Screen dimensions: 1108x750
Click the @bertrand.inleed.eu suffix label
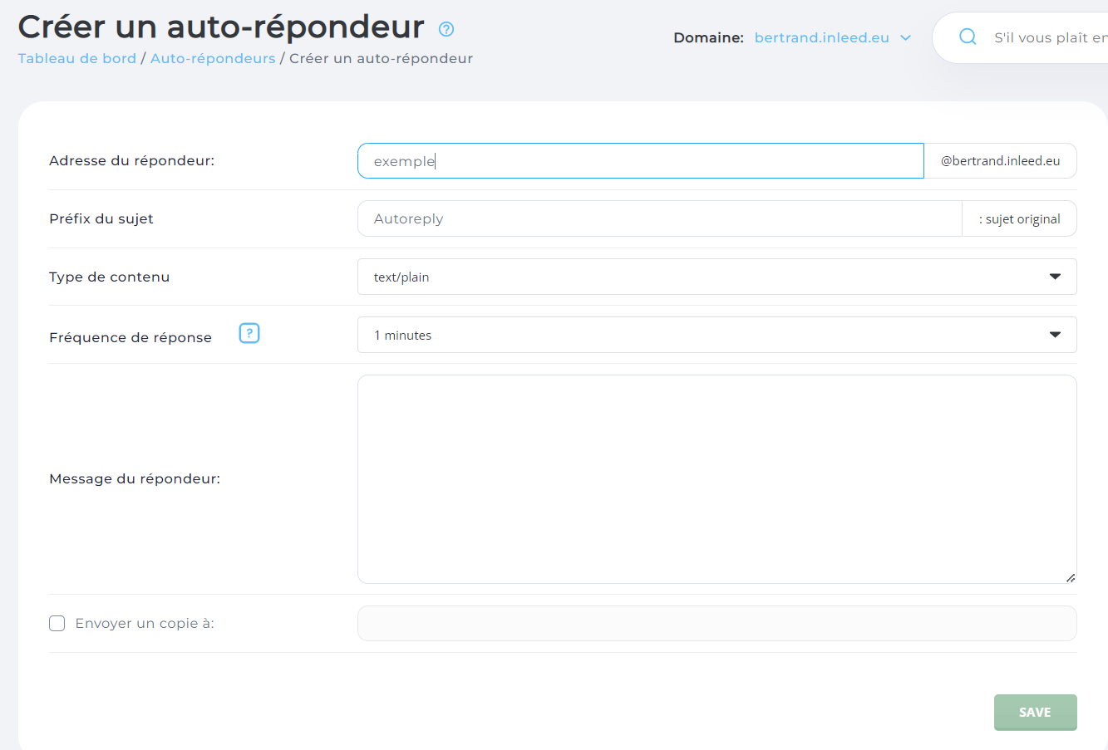1000,161
